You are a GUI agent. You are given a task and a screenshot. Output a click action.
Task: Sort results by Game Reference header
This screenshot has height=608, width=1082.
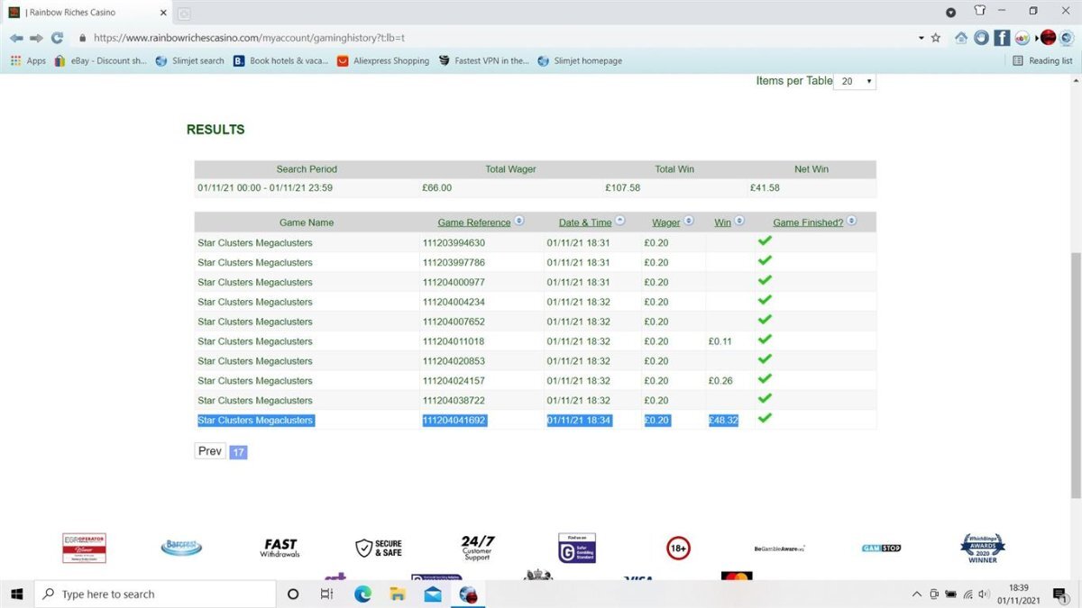pos(474,222)
